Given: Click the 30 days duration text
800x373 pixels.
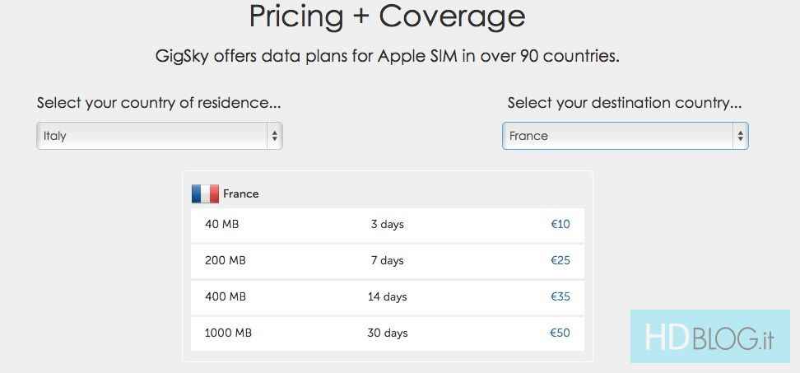Looking at the screenshot, I should 387,333.
